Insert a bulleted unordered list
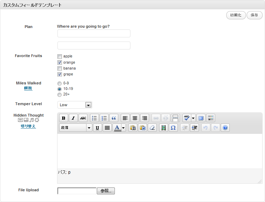The height and width of the screenshot is (202, 265). coord(94,118)
